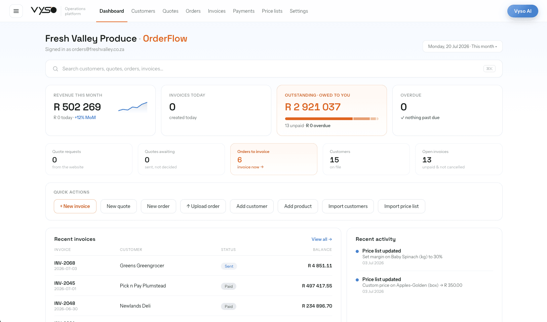Open the Overdue card
Image resolution: width=547 pixels, height=322 pixels.
[447, 110]
